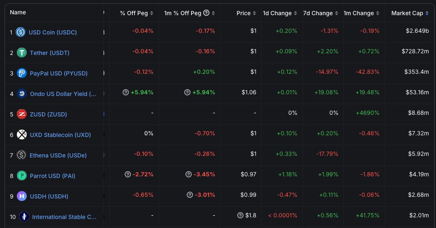The width and height of the screenshot is (436, 228).
Task: Click the Ethena USDe logo icon
Action: click(x=21, y=155)
